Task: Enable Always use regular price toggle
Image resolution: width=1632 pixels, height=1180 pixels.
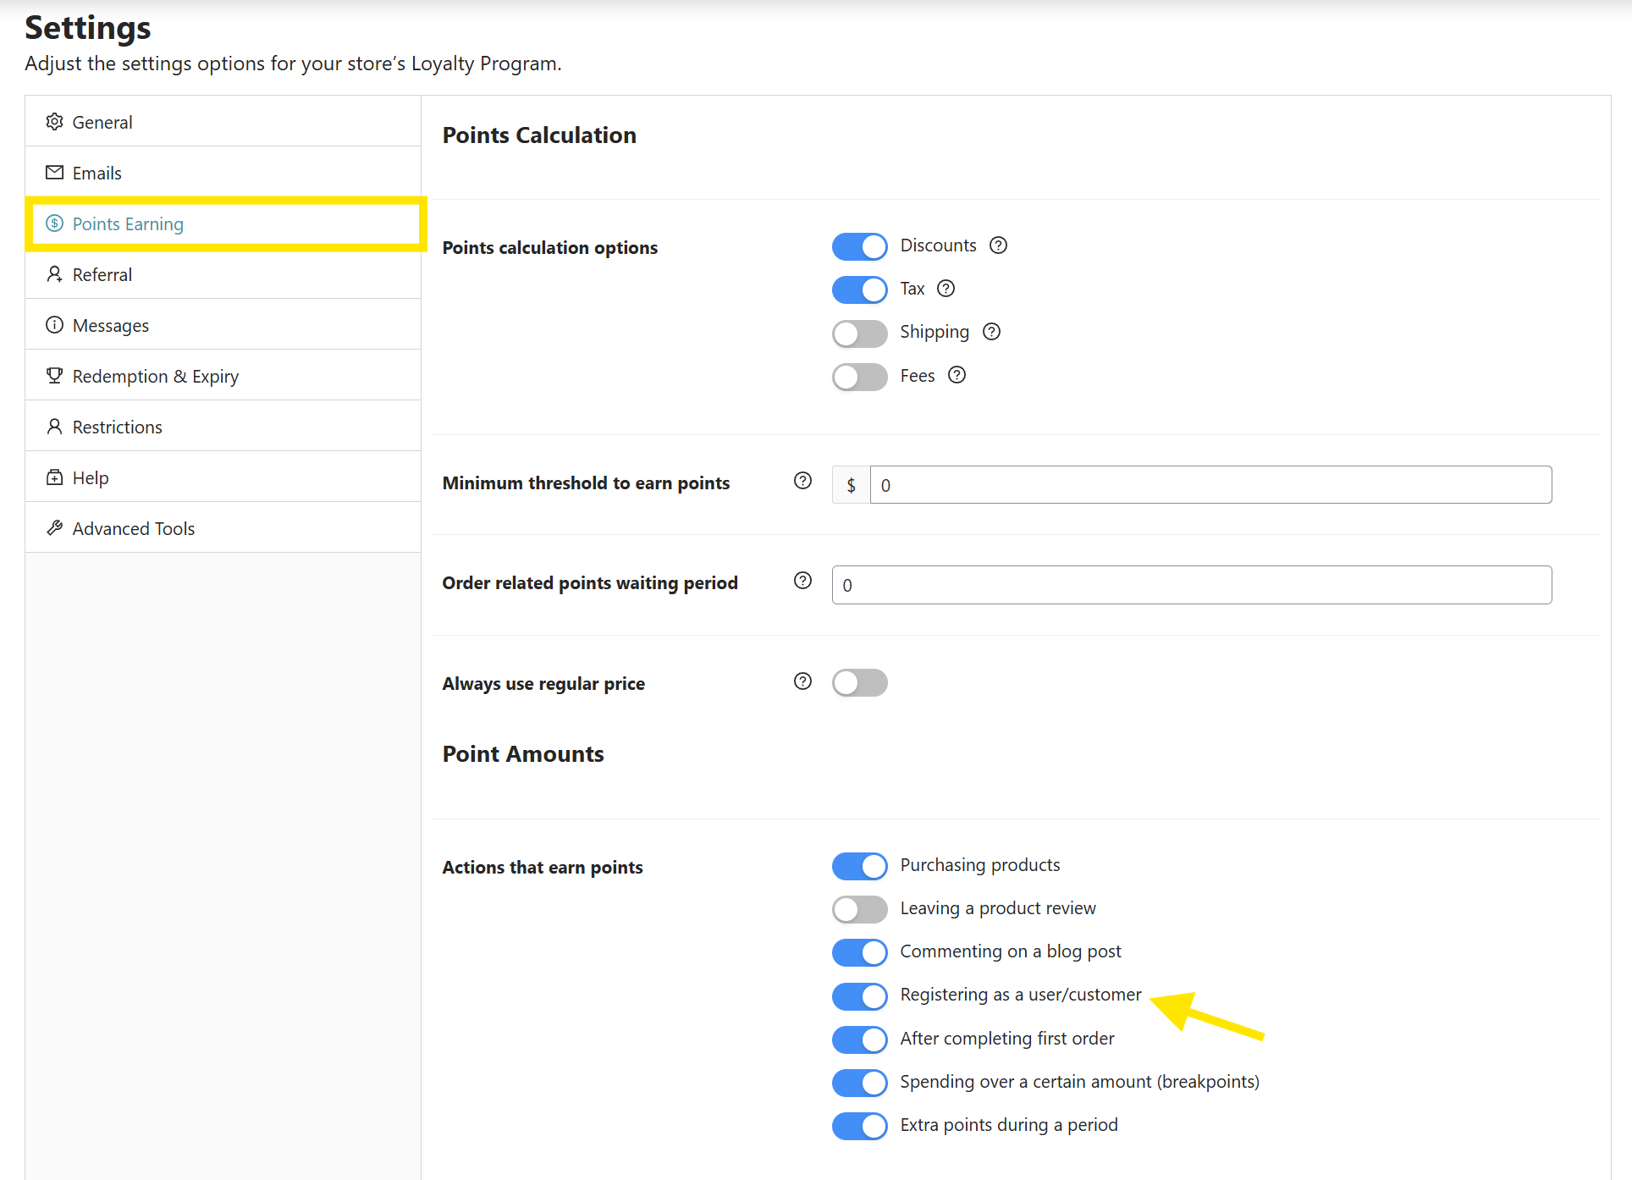Action: click(860, 682)
